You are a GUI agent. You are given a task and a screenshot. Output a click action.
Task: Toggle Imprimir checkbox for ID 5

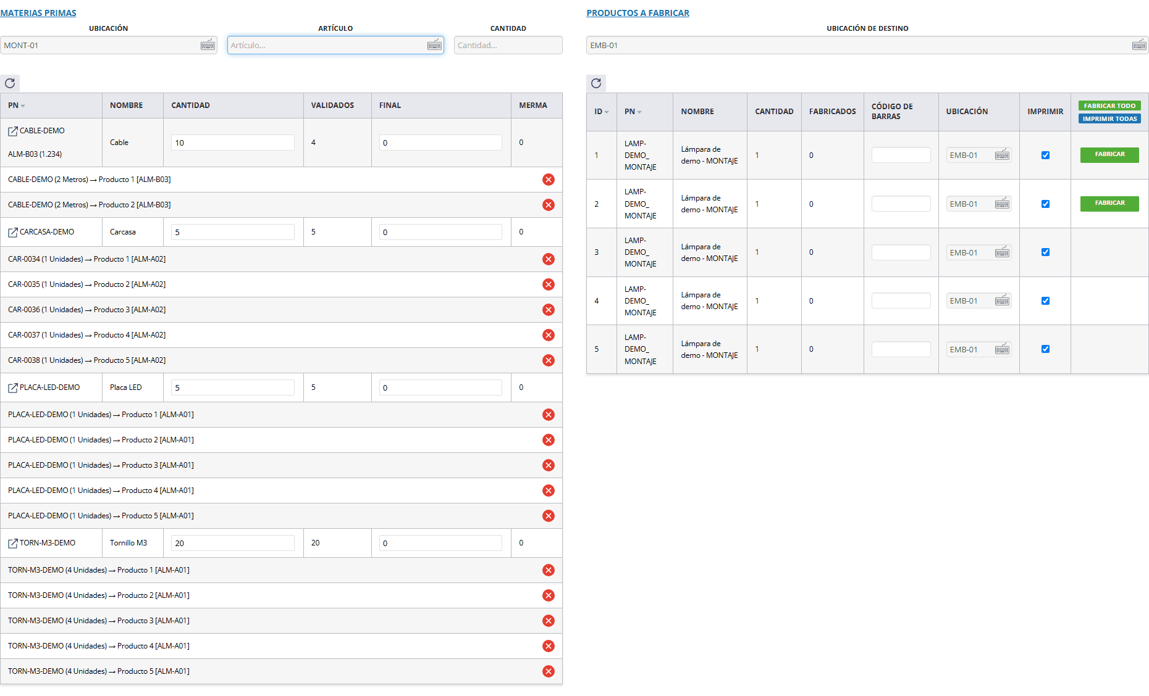coord(1045,349)
